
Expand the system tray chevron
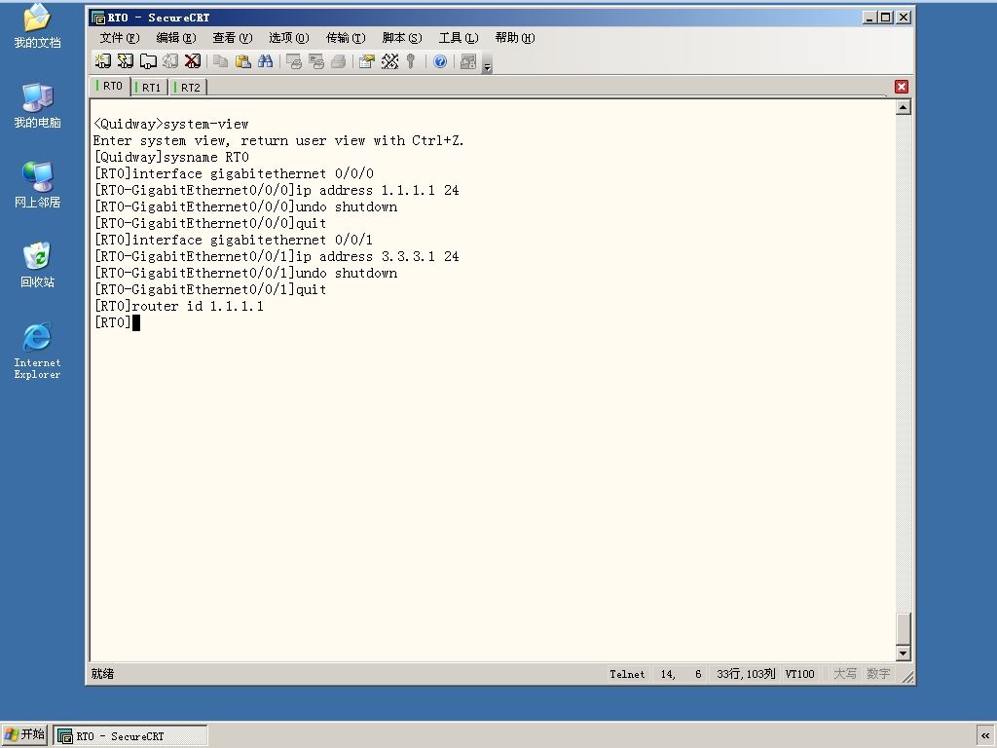pos(985,736)
